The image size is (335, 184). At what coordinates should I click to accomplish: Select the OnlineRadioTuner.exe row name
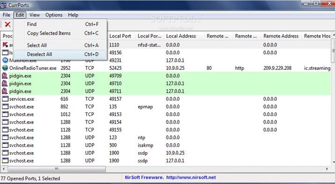coord(33,68)
